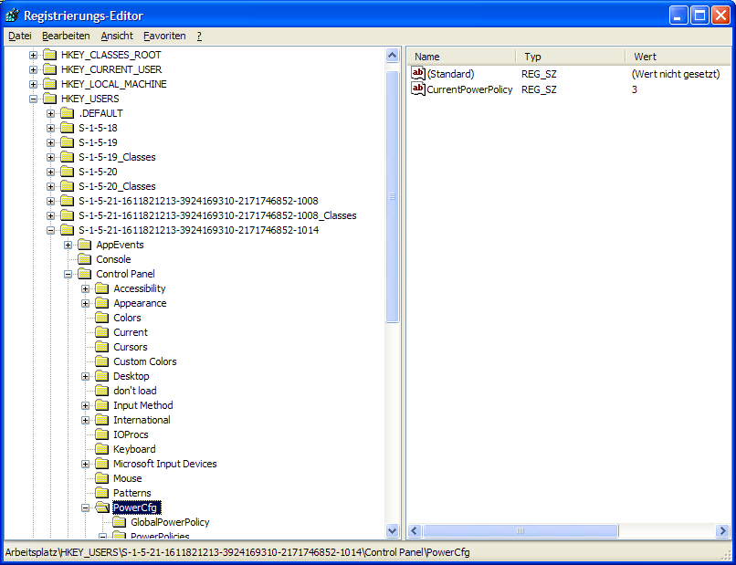Screen dimensions: 736x565
Task: Open the Favoriten menu
Action: coord(164,37)
